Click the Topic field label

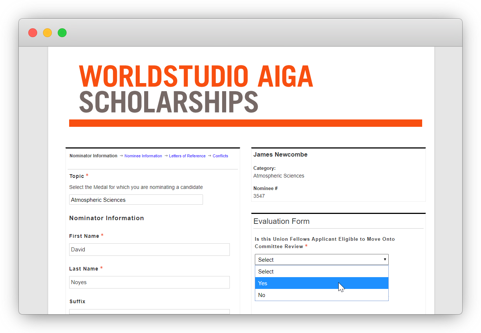click(76, 176)
